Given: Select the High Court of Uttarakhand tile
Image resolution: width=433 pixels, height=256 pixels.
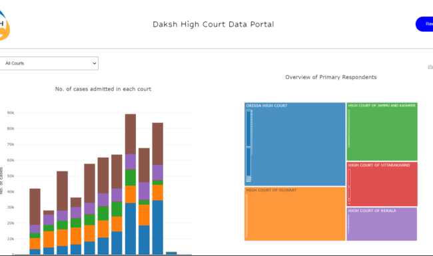Looking at the screenshot, I should coord(382,184).
